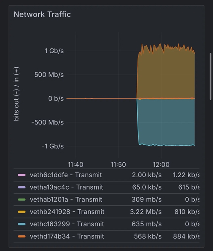Click the yellow vethb241928 legend color swatch
This screenshot has height=251, width=213.
coord(22,212)
